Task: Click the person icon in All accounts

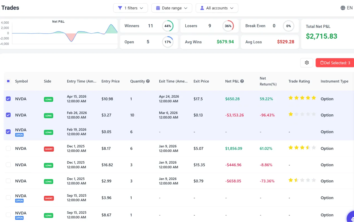Action: [202, 8]
